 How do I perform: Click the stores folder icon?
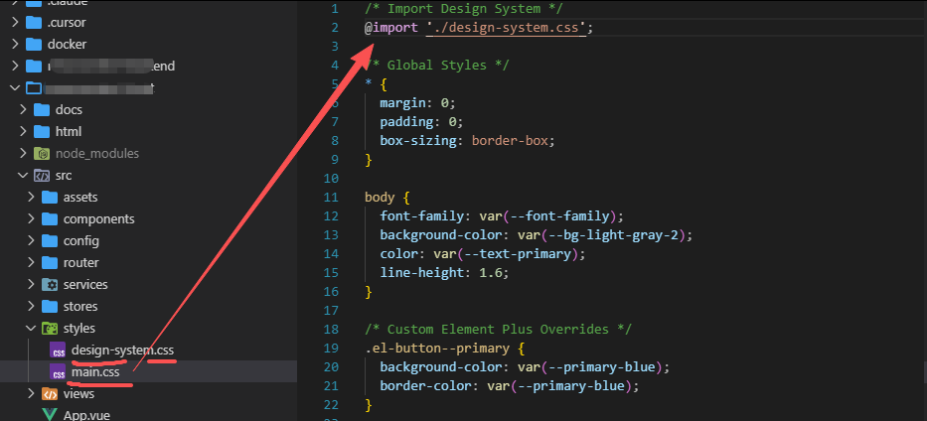tap(50, 307)
